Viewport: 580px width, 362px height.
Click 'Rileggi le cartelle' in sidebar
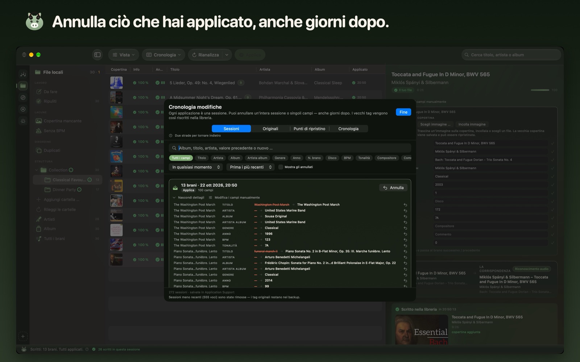(56, 210)
